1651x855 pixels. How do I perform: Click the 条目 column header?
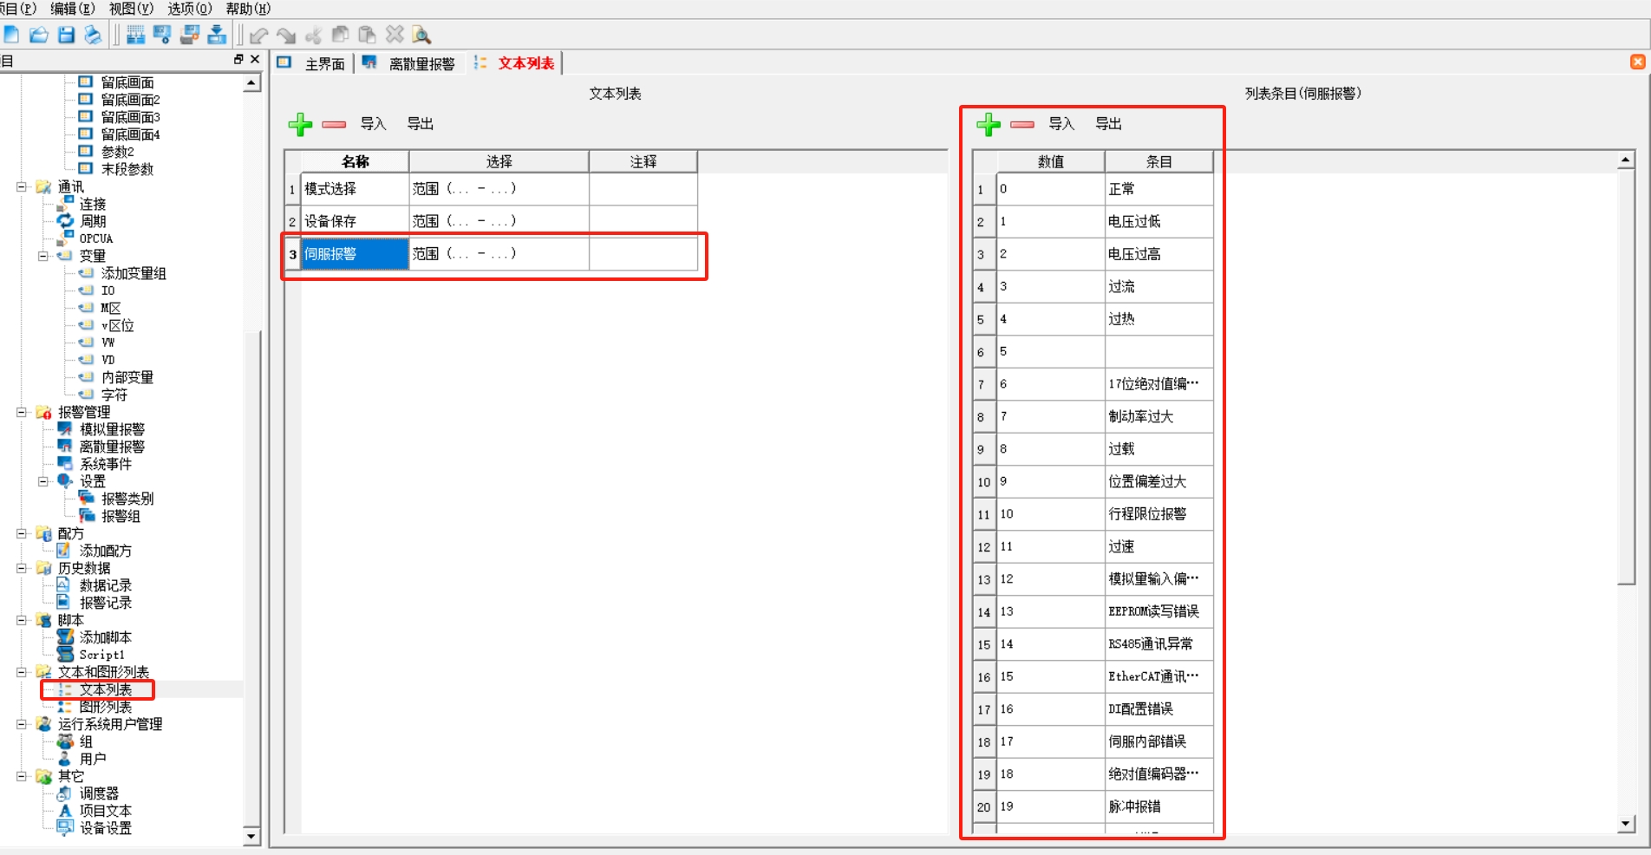pos(1158,161)
